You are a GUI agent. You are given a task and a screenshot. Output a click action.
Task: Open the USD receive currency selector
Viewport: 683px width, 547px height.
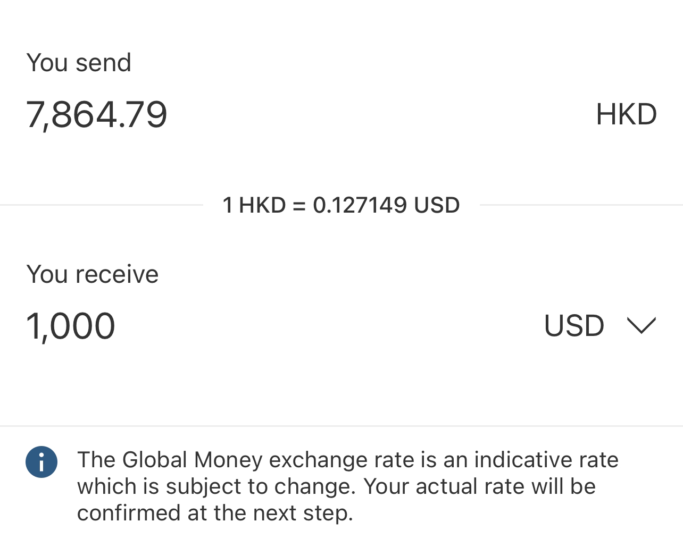pyautogui.click(x=574, y=325)
